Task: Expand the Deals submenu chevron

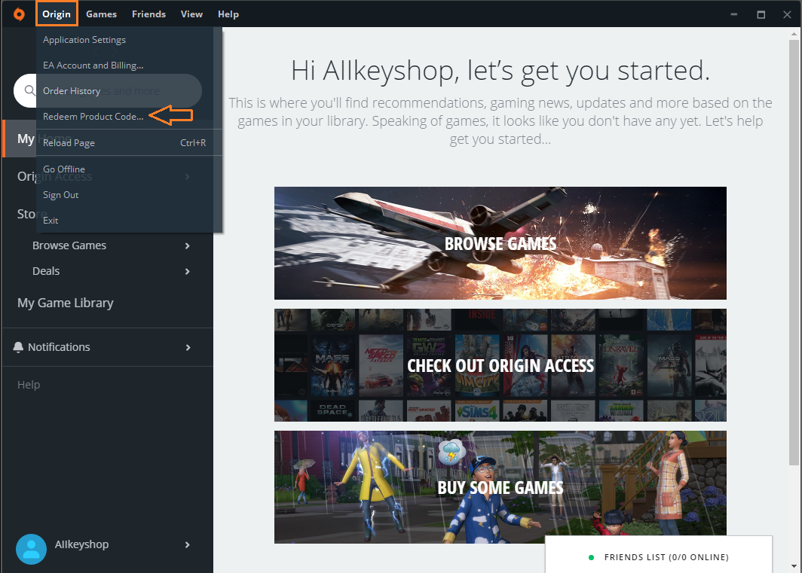Action: tap(188, 271)
